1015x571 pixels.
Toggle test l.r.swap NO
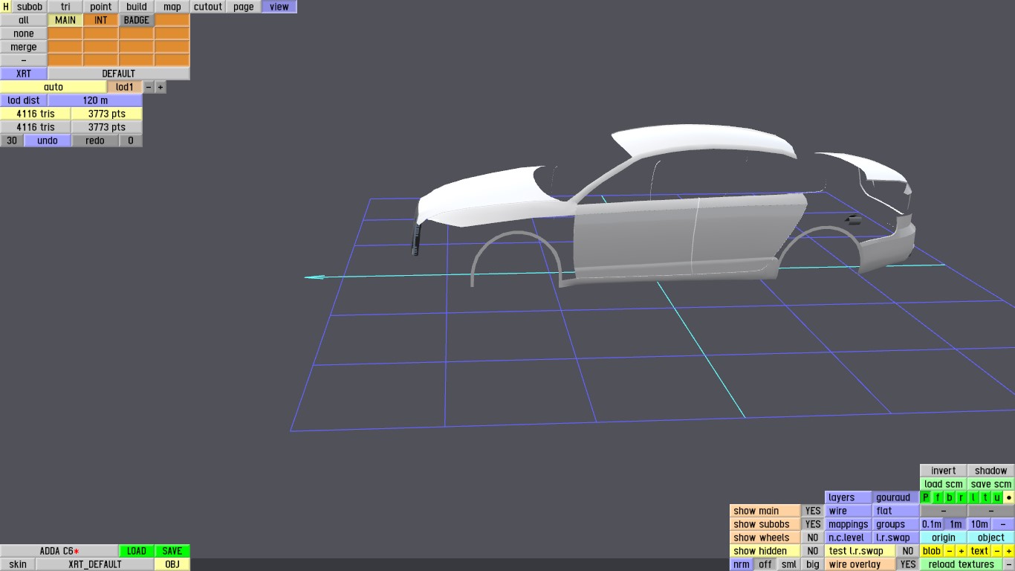click(x=908, y=551)
